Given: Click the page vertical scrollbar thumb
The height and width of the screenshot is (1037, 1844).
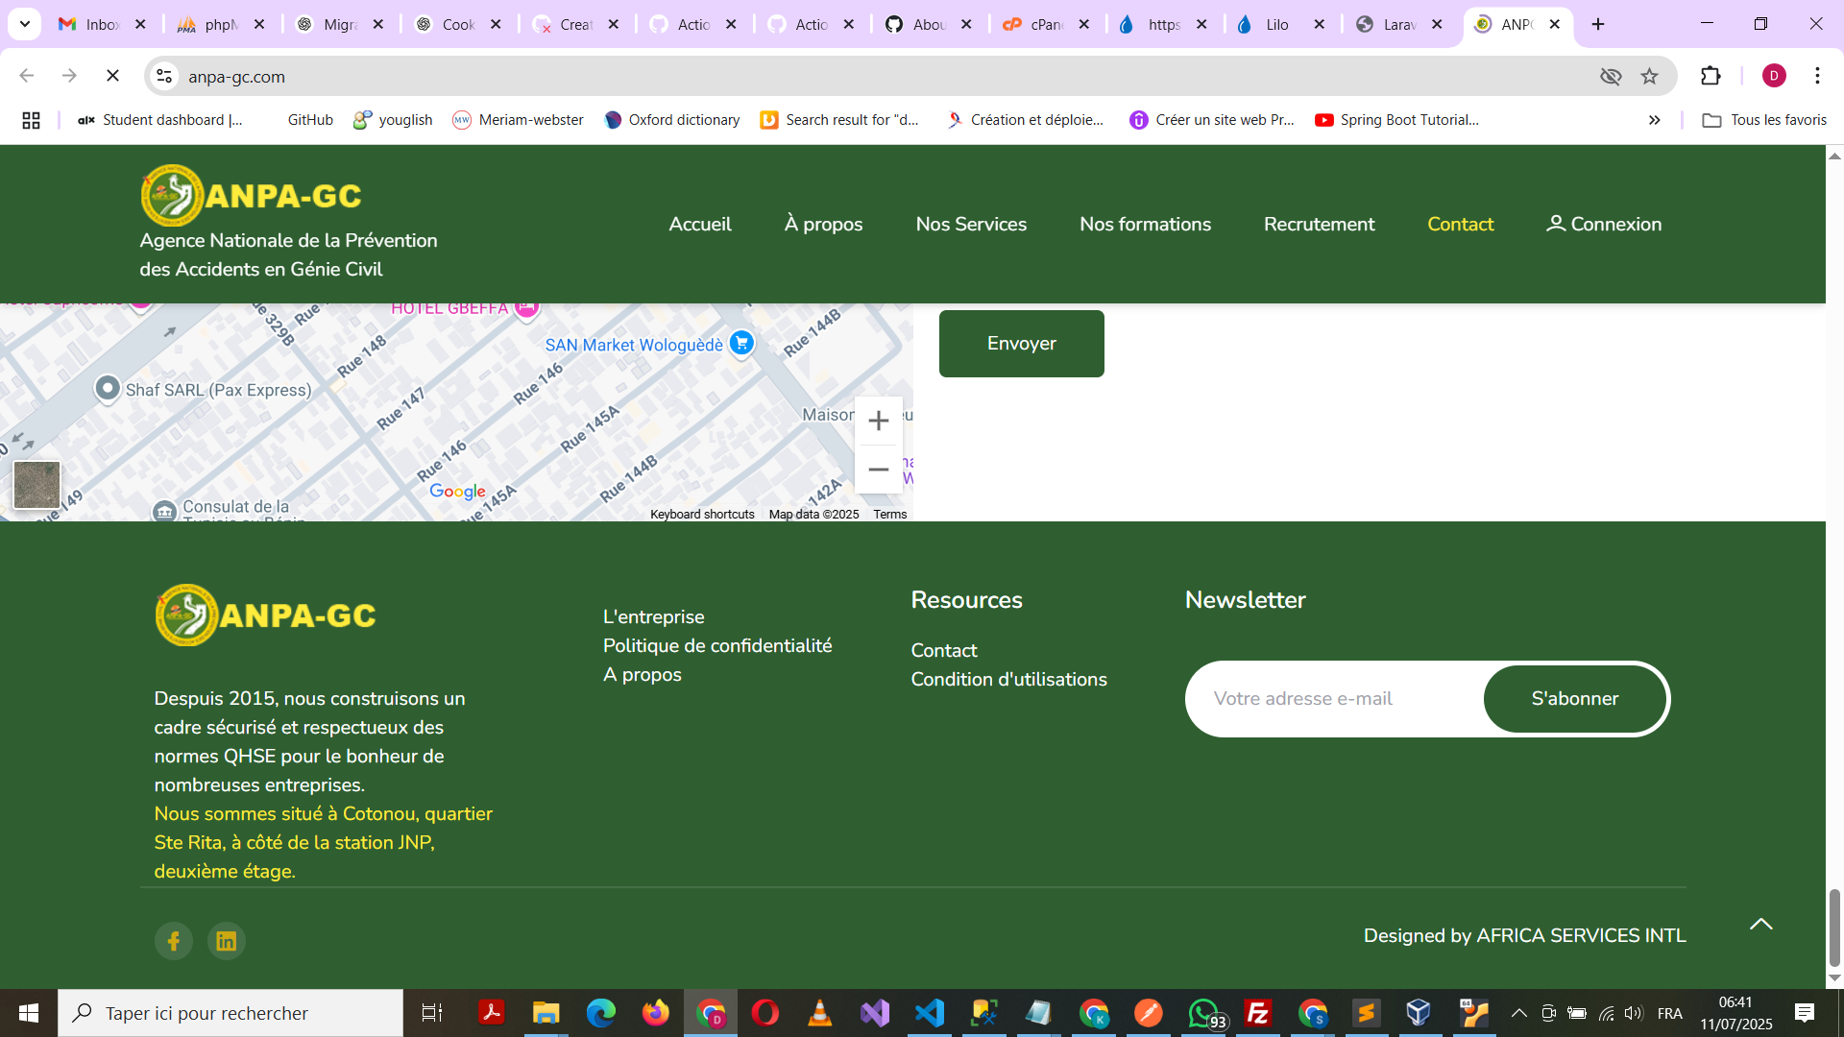Looking at the screenshot, I should tap(1834, 928).
